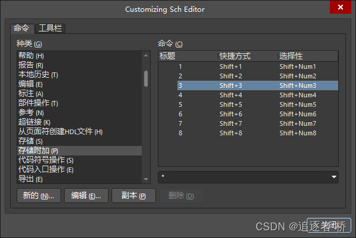Choose 报告 (R) category

coord(31,65)
